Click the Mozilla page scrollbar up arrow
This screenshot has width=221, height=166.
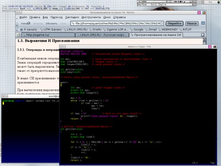coord(204,40)
